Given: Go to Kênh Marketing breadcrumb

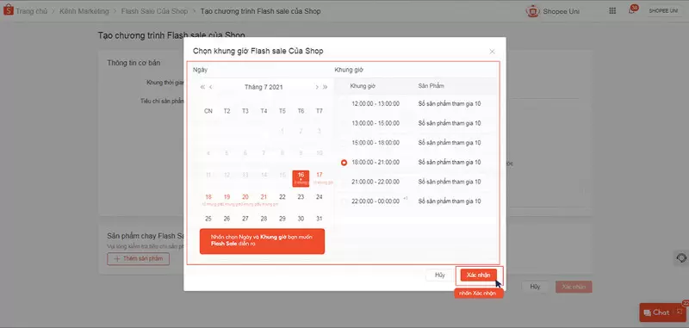Looking at the screenshot, I should click(x=84, y=11).
